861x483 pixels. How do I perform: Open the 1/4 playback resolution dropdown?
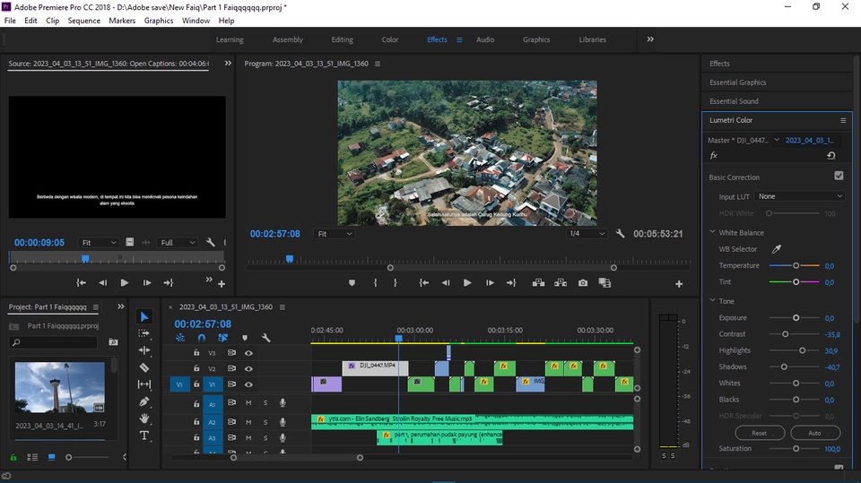586,234
